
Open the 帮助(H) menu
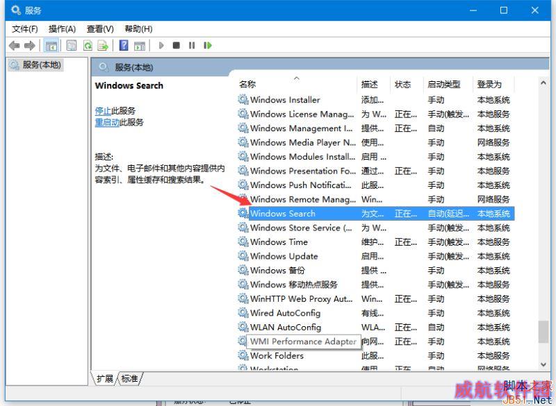pyautogui.click(x=138, y=29)
